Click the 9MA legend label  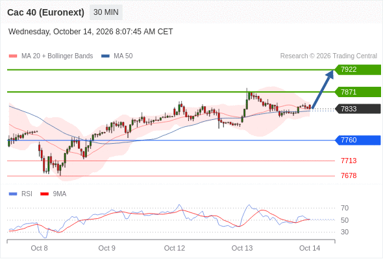click(x=60, y=194)
